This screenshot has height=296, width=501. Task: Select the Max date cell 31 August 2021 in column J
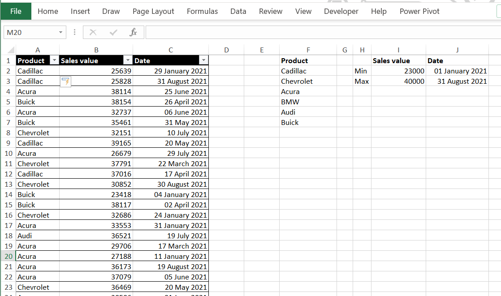pyautogui.click(x=457, y=81)
